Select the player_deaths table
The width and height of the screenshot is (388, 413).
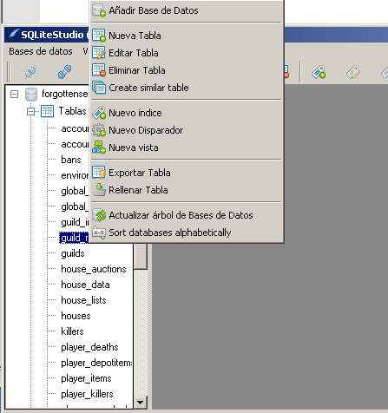tap(89, 347)
